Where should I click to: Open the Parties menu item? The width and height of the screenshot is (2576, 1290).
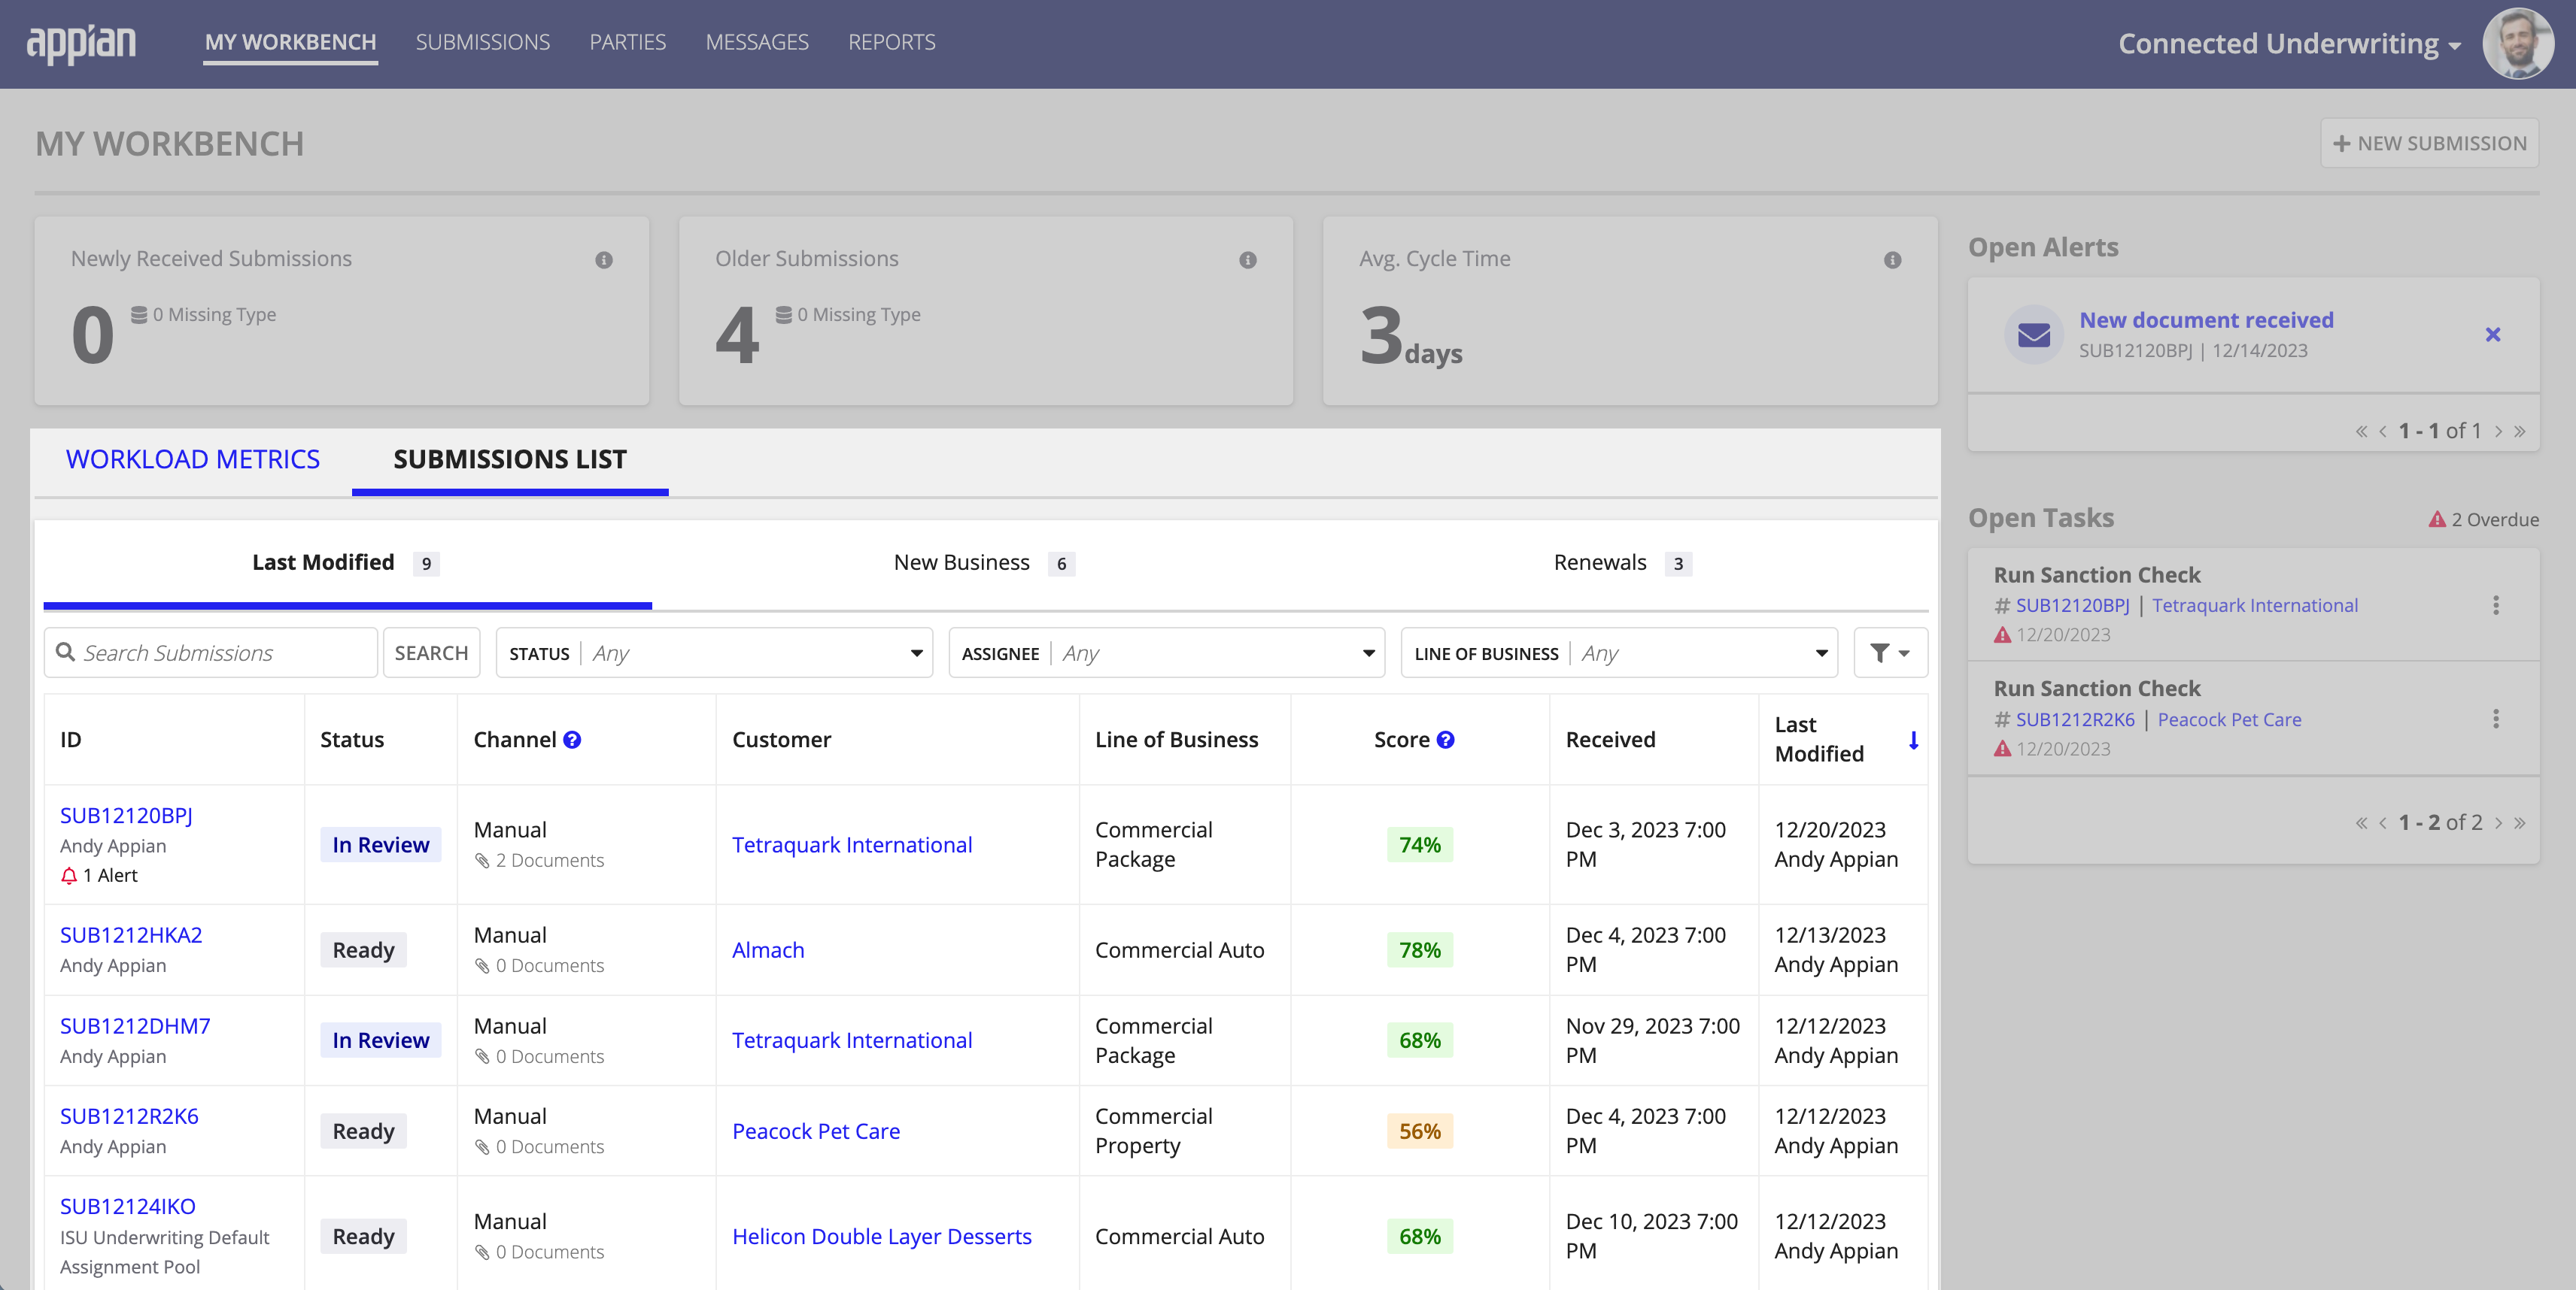pyautogui.click(x=627, y=42)
